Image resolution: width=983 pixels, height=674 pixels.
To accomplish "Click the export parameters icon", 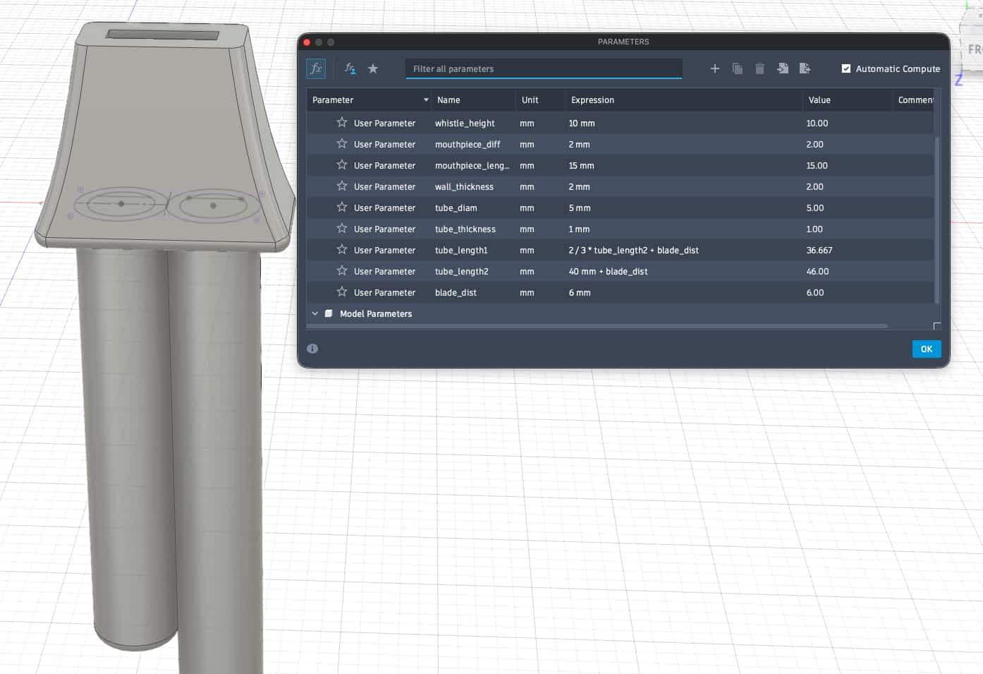I will pos(805,68).
